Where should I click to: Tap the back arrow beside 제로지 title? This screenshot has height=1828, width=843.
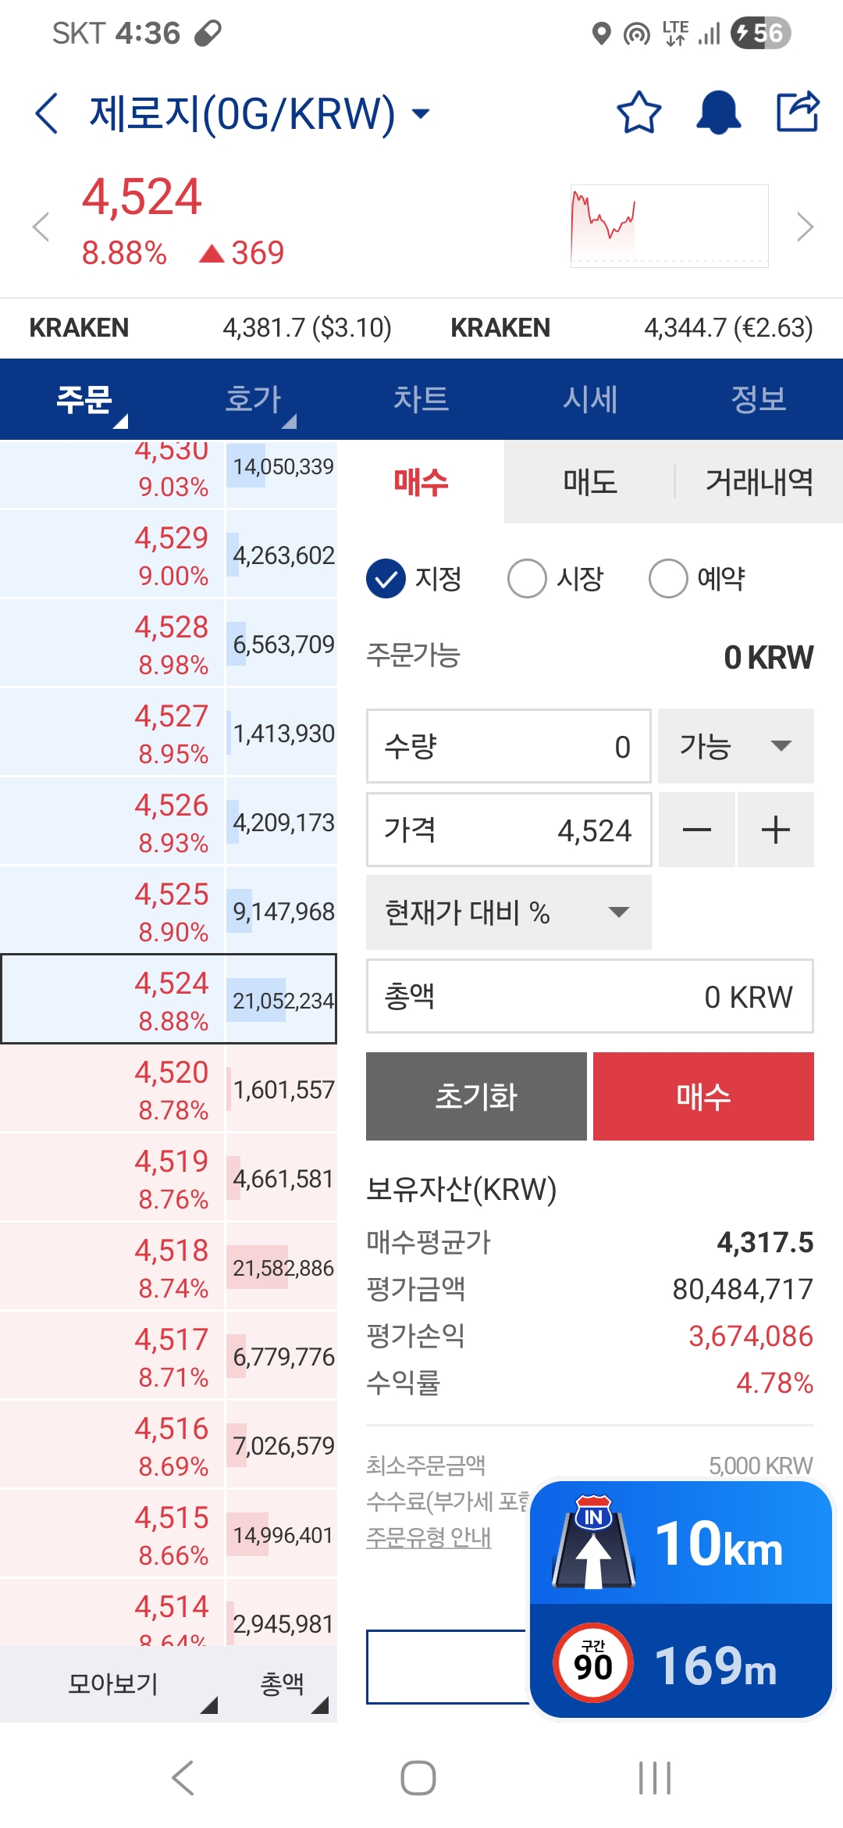tap(47, 113)
